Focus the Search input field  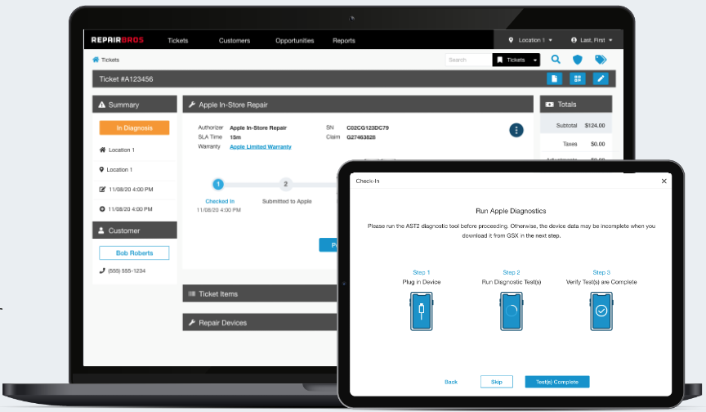click(x=469, y=60)
